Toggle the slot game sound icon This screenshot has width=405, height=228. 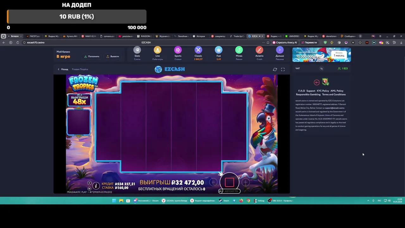(x=89, y=188)
